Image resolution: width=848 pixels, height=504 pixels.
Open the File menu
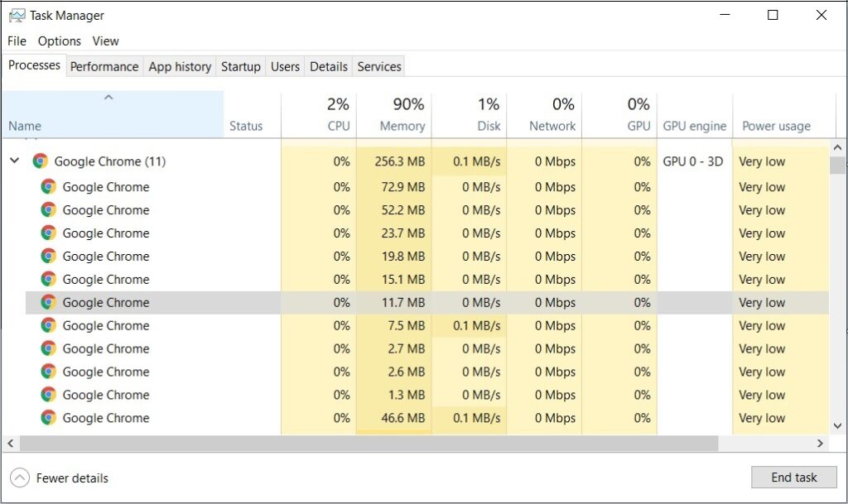coord(17,41)
